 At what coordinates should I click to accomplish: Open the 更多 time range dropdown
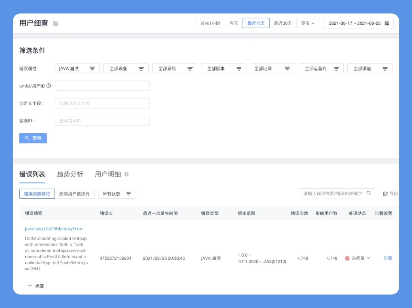[x=308, y=23]
